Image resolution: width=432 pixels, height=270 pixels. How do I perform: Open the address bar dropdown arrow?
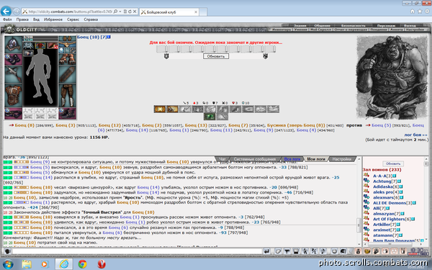coord(120,12)
